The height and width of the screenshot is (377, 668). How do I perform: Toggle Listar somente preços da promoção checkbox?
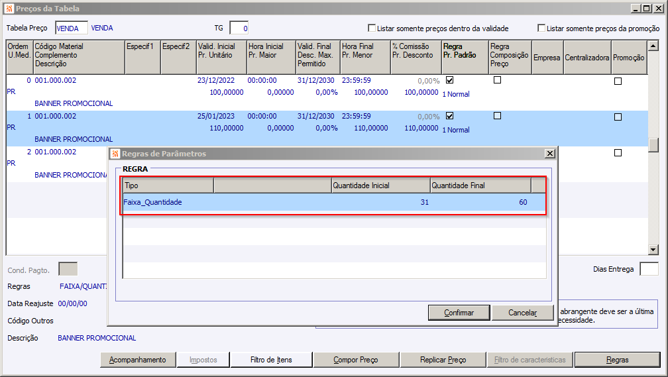pos(541,28)
